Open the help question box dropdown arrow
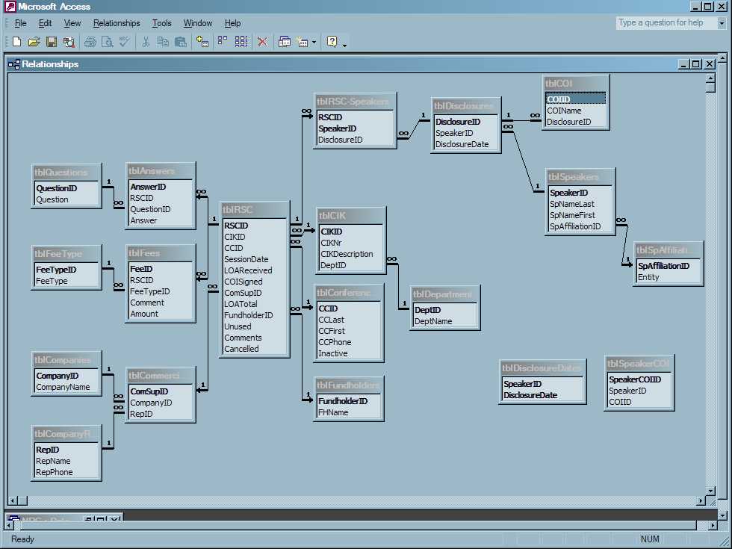This screenshot has height=549, width=732. tap(722, 23)
